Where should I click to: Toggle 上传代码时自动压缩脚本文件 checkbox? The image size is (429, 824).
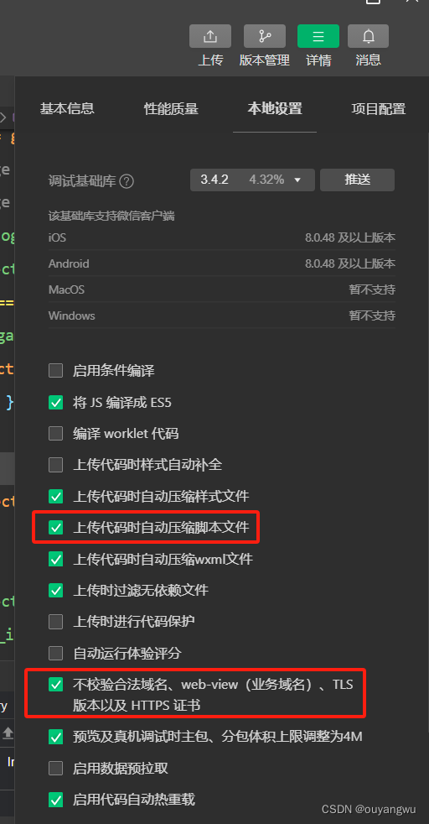coord(55,527)
